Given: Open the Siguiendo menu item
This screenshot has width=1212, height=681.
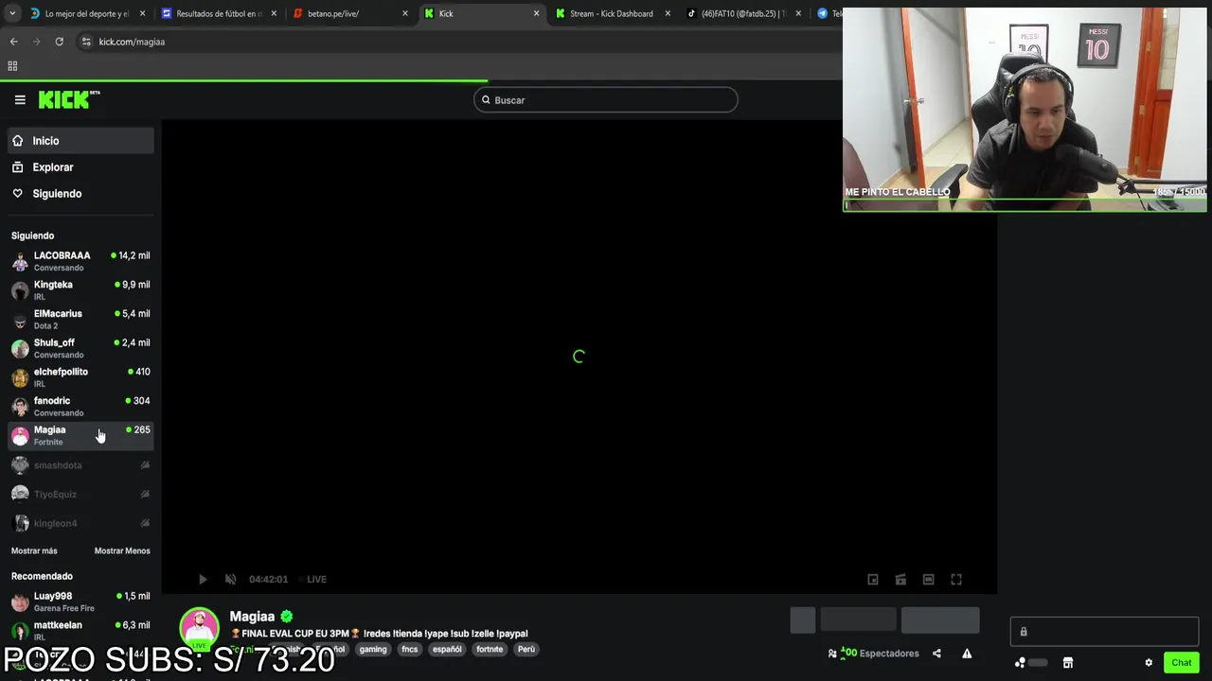Looking at the screenshot, I should [80, 194].
